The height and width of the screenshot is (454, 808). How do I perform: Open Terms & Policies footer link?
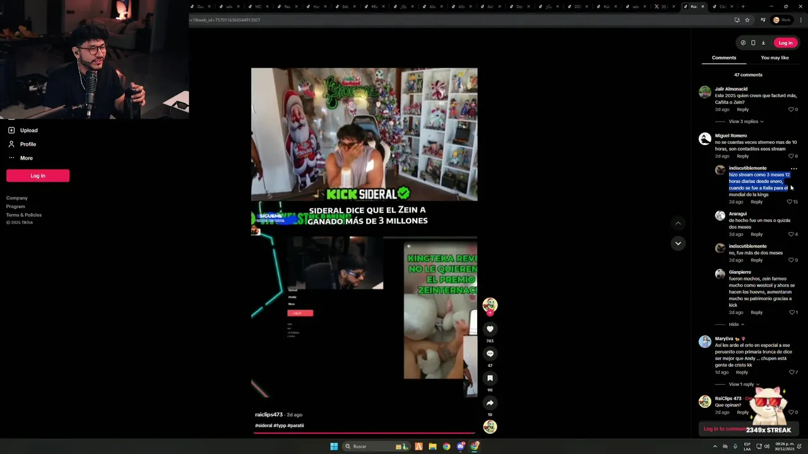pyautogui.click(x=24, y=215)
